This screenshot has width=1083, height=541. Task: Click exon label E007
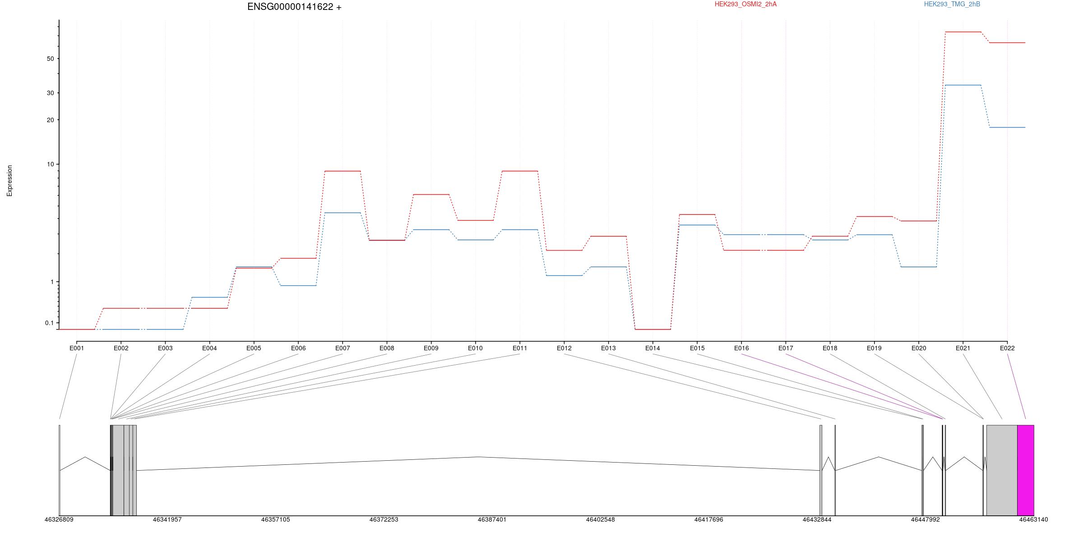click(342, 348)
